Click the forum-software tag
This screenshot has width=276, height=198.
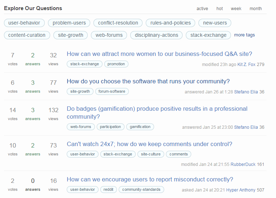(x=112, y=91)
